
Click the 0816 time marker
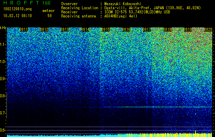(126, 29)
